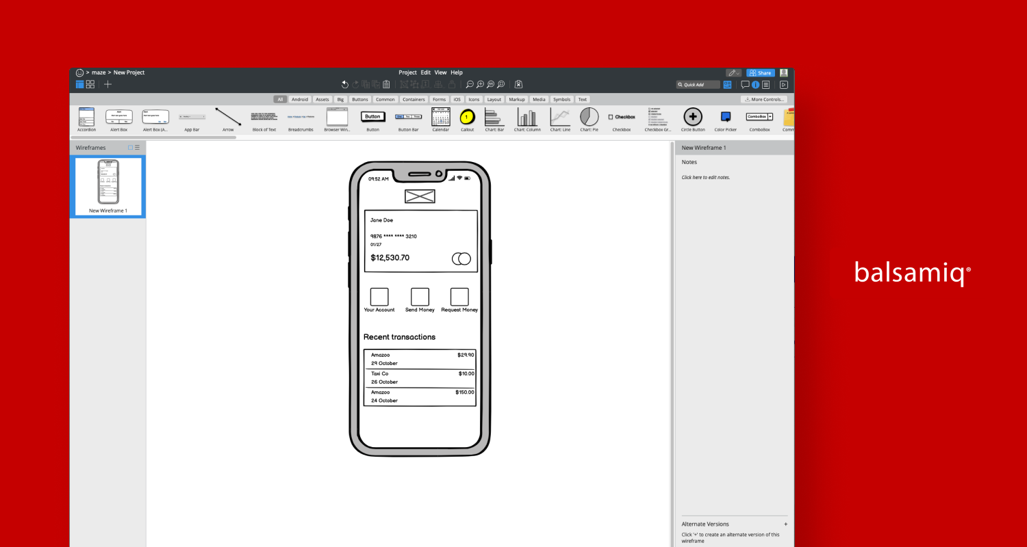Add the Chart: Pie control

589,120
